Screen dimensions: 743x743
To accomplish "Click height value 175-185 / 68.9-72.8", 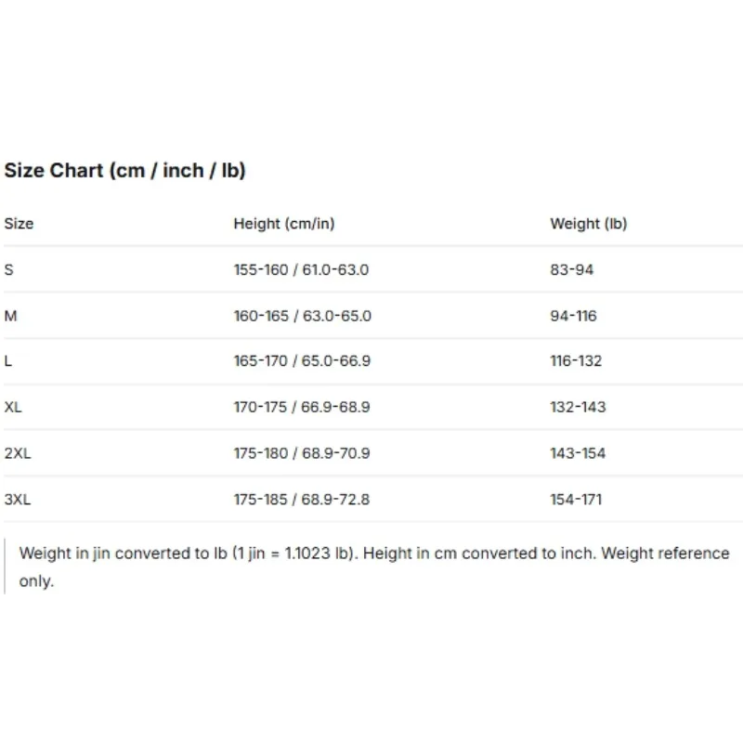I will (x=301, y=500).
